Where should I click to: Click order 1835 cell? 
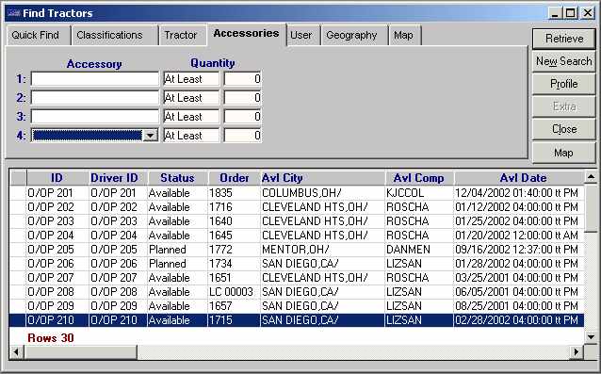[234, 193]
